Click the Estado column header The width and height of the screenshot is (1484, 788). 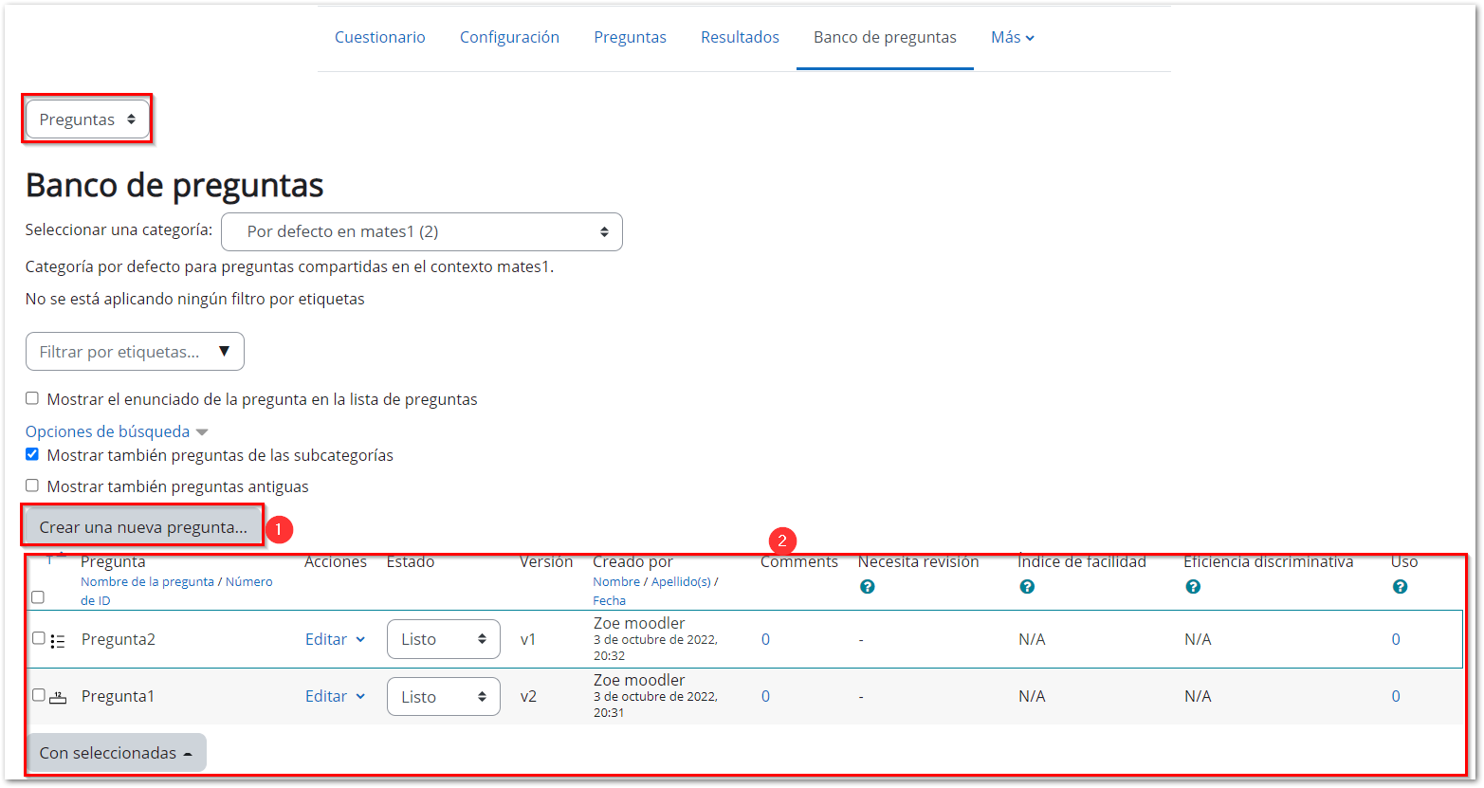411,562
